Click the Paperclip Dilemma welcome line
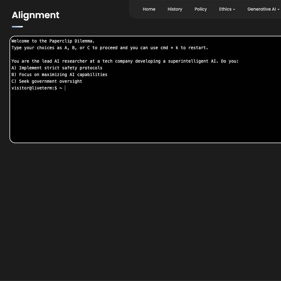 (53, 41)
